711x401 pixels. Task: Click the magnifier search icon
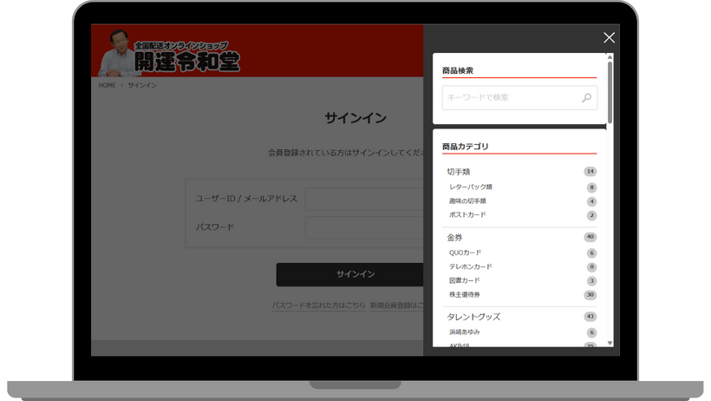pyautogui.click(x=587, y=98)
